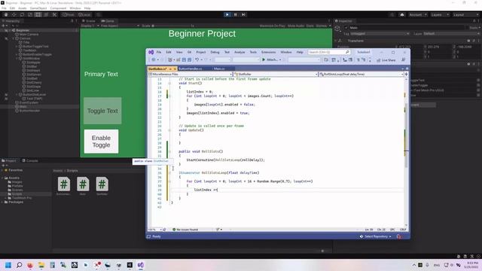Viewport: 482px width, 271px height.
Task: Expand ButtonToggleText in the Hierarchy
Action: click(17, 47)
